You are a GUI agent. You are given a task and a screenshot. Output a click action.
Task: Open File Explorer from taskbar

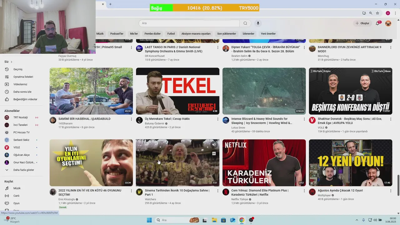214,220
